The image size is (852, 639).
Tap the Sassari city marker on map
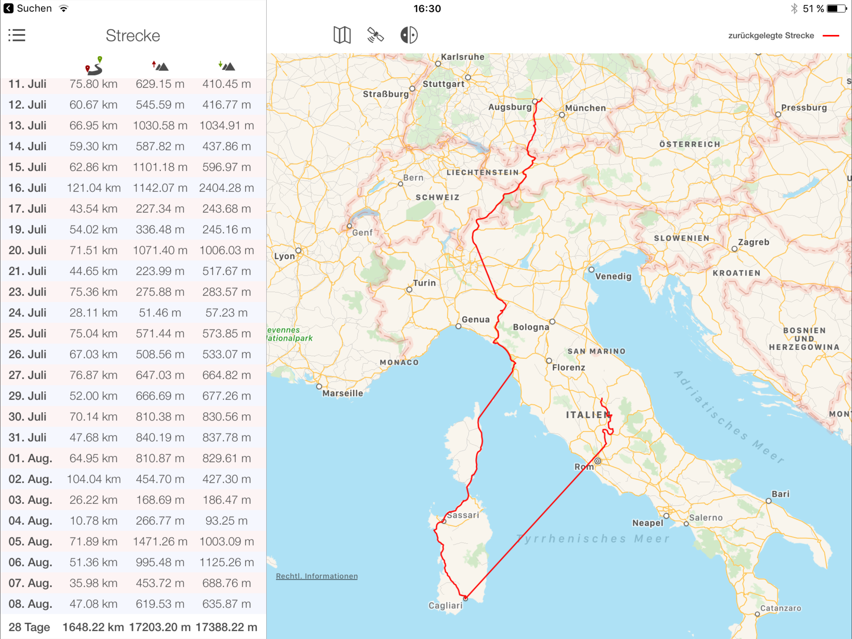coord(444,521)
